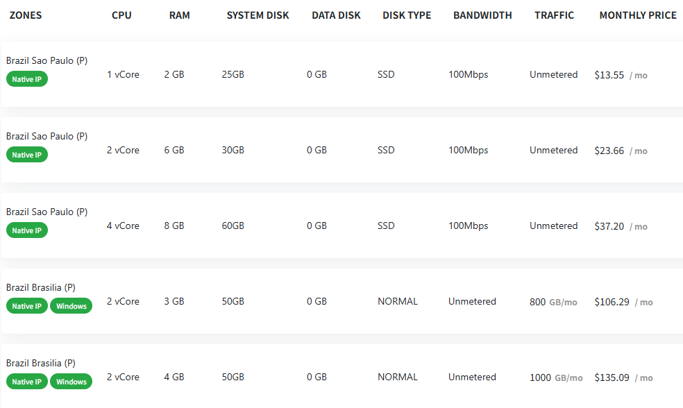Image resolution: width=683 pixels, height=408 pixels.
Task: Click the MONTHLY PRICE column header
Action: (638, 15)
